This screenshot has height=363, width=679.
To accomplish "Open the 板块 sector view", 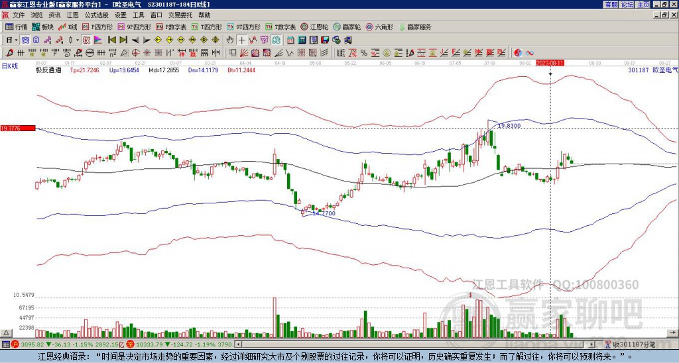I will (42, 26).
